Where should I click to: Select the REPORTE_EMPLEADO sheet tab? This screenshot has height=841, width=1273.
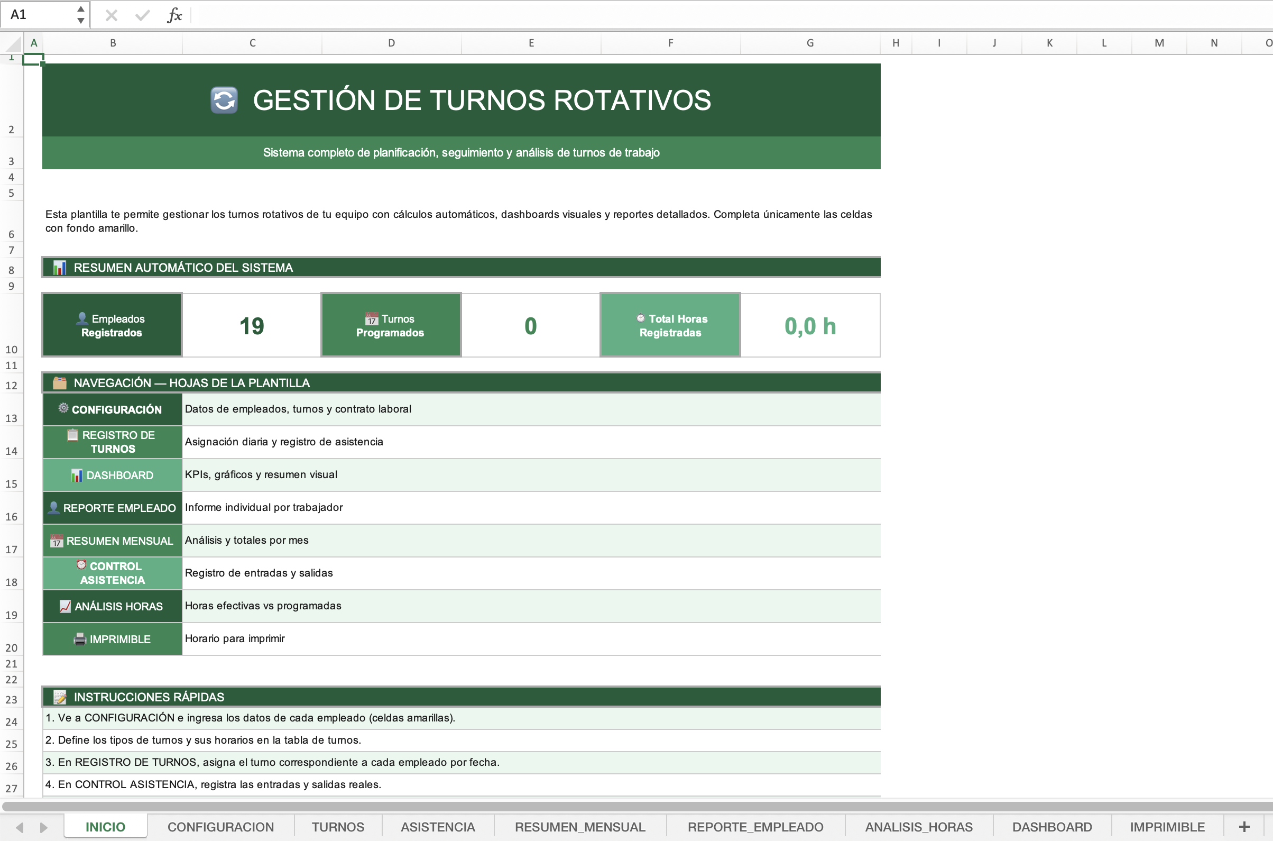[755, 827]
